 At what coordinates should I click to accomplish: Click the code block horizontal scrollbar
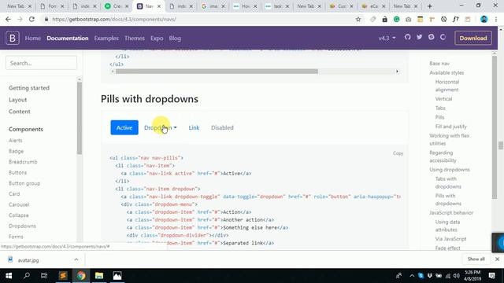(217, 72)
